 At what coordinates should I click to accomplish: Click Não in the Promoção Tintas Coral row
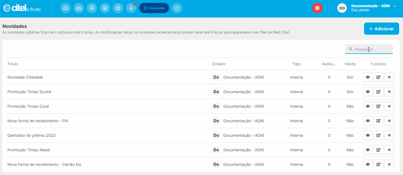[x=350, y=106]
